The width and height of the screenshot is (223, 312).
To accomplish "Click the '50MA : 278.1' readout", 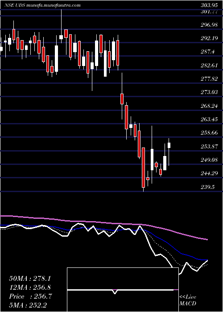I will pos(29,279).
